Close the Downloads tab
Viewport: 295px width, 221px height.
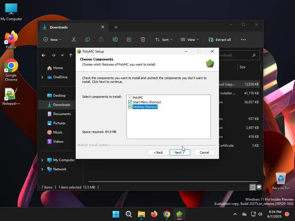pyautogui.click(x=103, y=27)
